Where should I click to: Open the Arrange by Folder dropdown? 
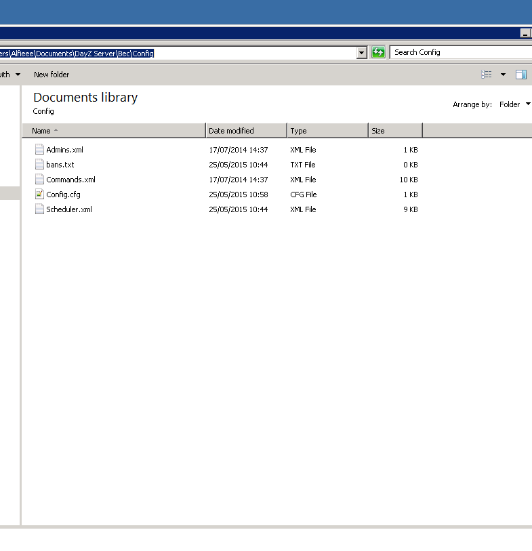click(x=515, y=104)
